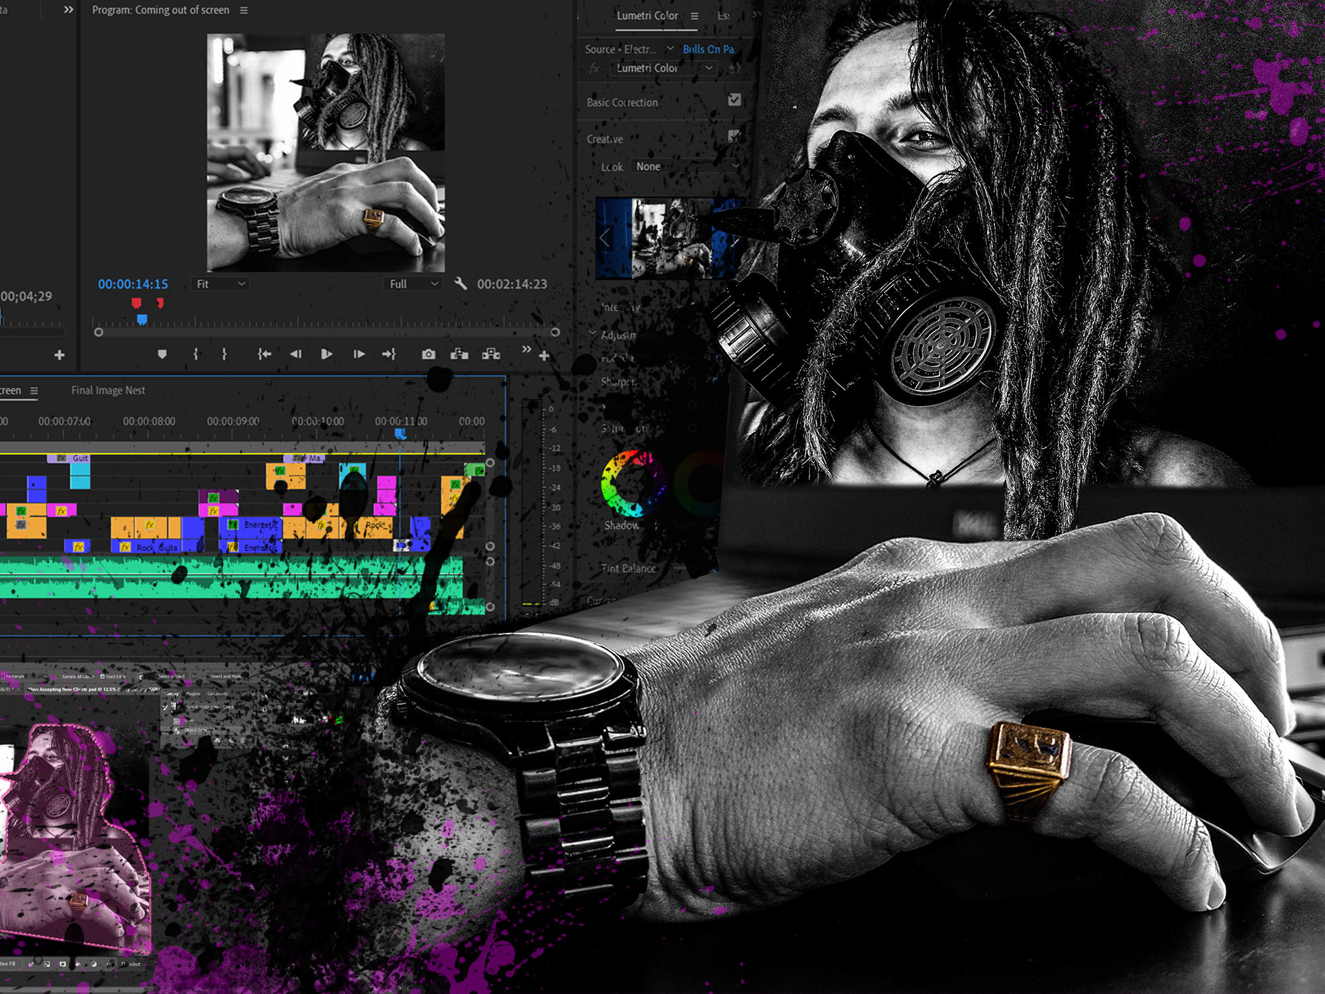Select Program: Coming out of screen tab

coord(160,10)
